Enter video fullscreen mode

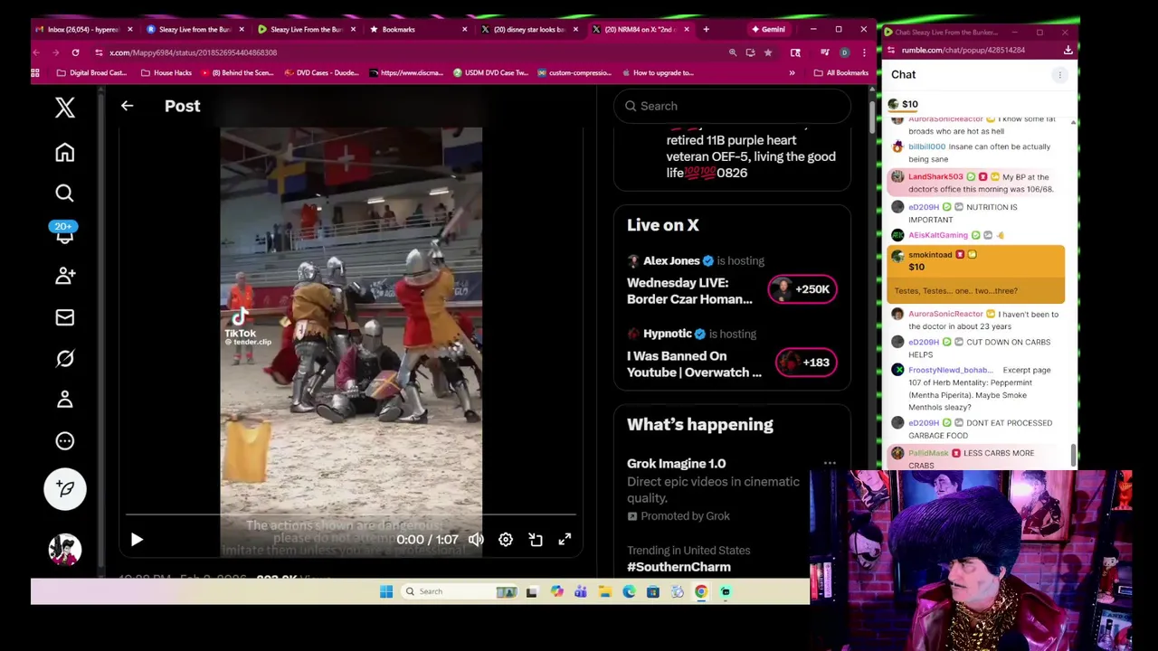pos(565,540)
